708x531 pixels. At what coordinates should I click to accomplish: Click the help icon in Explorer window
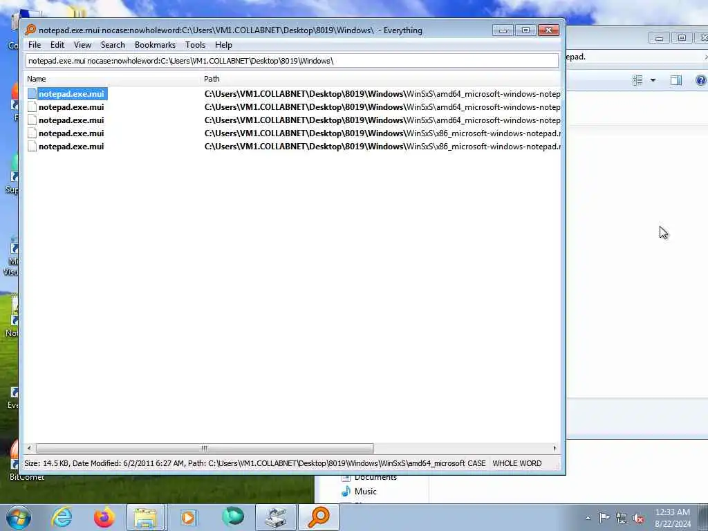[701, 80]
